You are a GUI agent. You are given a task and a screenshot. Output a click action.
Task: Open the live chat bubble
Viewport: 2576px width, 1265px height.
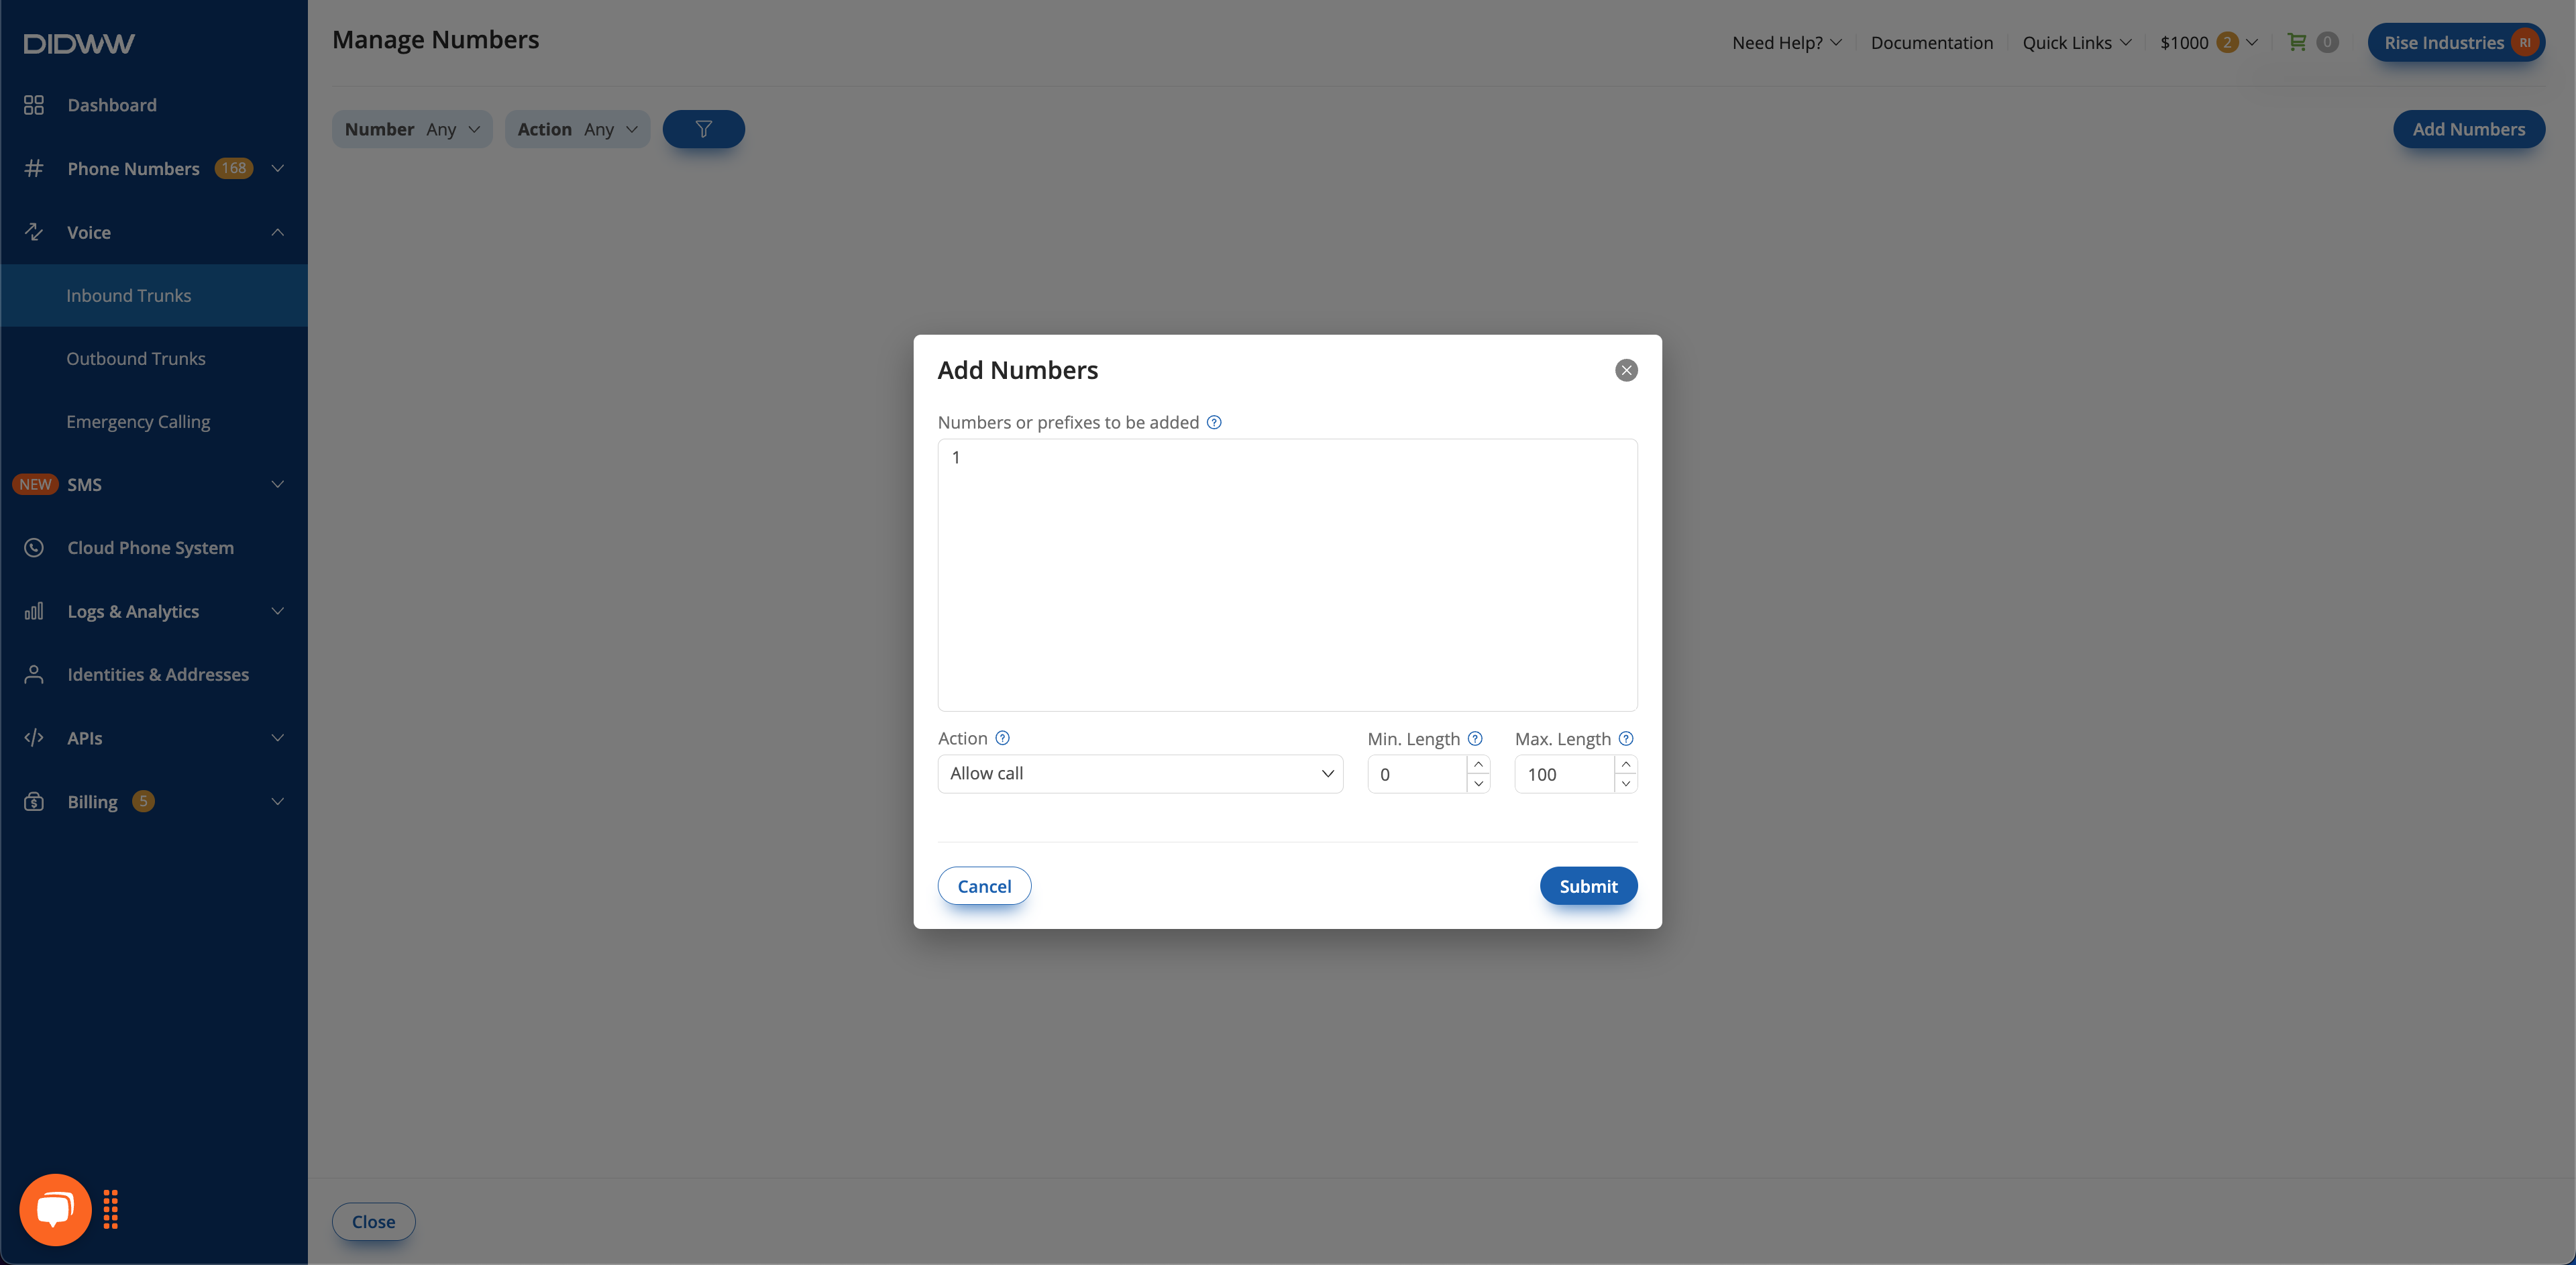[x=55, y=1209]
